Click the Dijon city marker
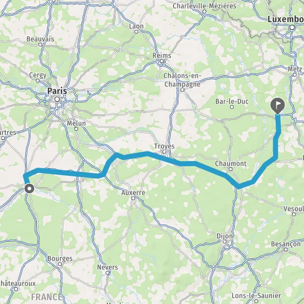The height and width of the screenshot is (304, 304). (x=224, y=242)
